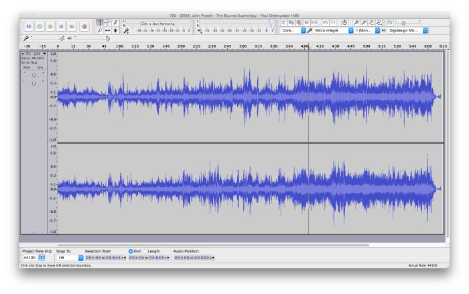Click the upper left channel waveform

pyautogui.click(x=250, y=97)
